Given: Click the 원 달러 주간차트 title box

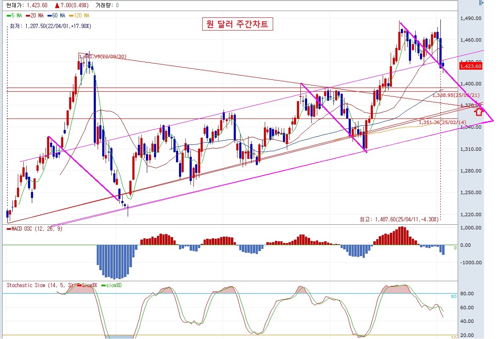Looking at the screenshot, I should [x=237, y=24].
